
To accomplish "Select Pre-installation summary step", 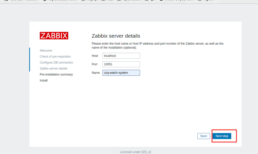I will coord(56,75).
